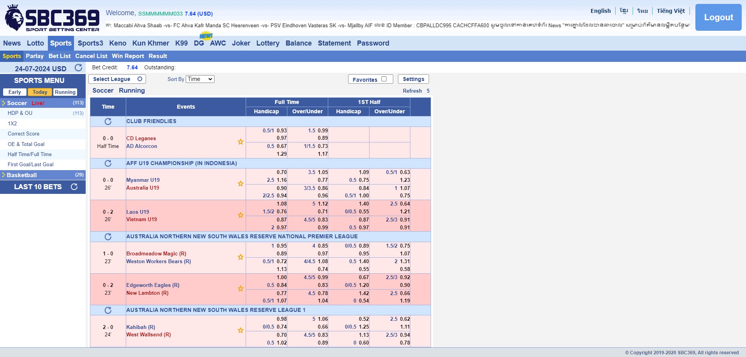Viewport: 746px width, 357px height.
Task: Open the Lottery menu item
Action: pos(267,43)
